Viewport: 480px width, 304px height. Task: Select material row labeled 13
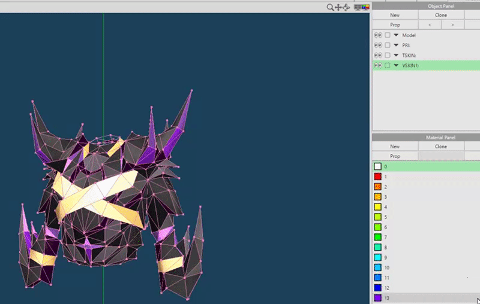click(x=426, y=298)
